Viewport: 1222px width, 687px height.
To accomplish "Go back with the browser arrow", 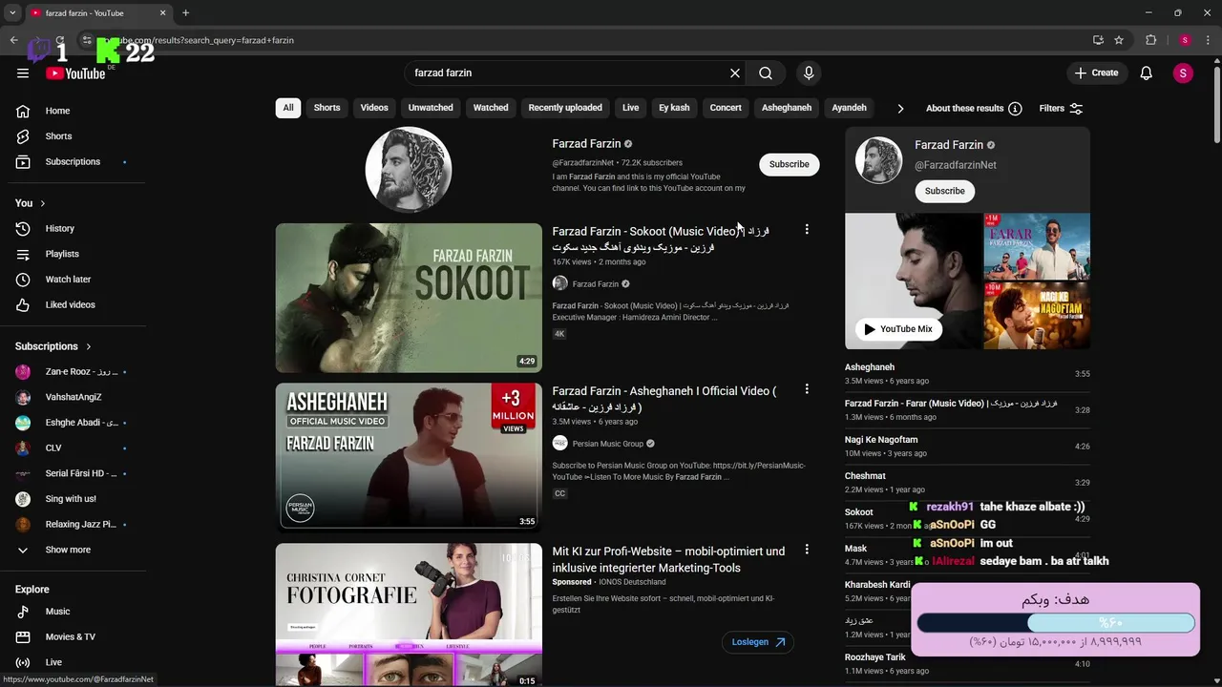I will point(13,40).
